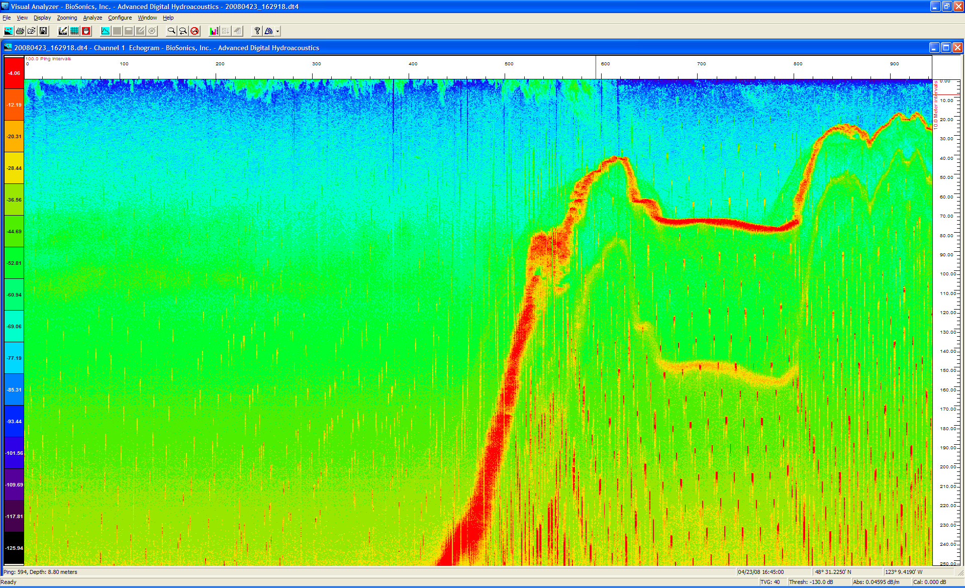Open the Display menu

click(42, 18)
